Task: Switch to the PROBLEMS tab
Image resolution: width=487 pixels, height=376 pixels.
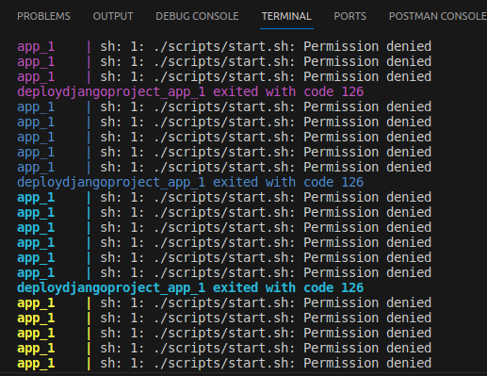Action: pyautogui.click(x=43, y=16)
